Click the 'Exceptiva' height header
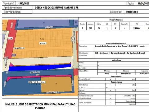Image resolution: width=149 pixels, height=112 pixels. coord(145,71)
